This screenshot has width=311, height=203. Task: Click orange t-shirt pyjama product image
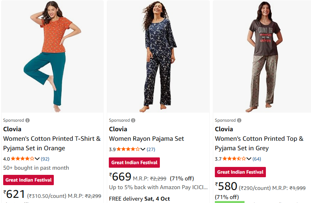pyautogui.click(x=52, y=57)
